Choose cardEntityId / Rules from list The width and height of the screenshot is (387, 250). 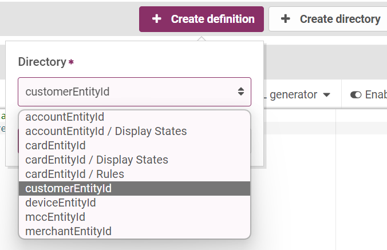(74, 174)
